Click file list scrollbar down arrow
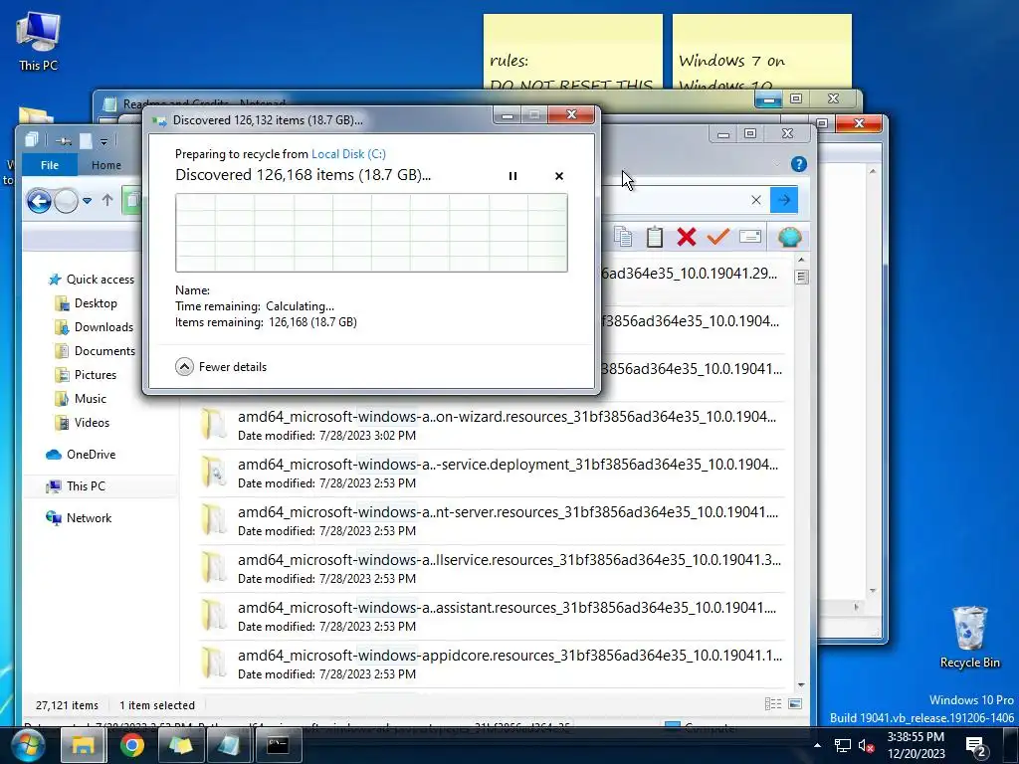1019x764 pixels. point(801,684)
